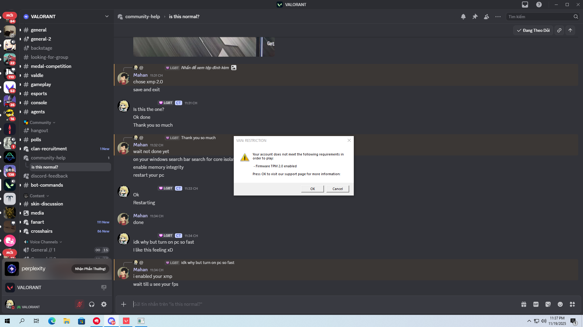This screenshot has height=327, width=583.
Task: Jump to top arrow icon
Action: click(x=570, y=30)
